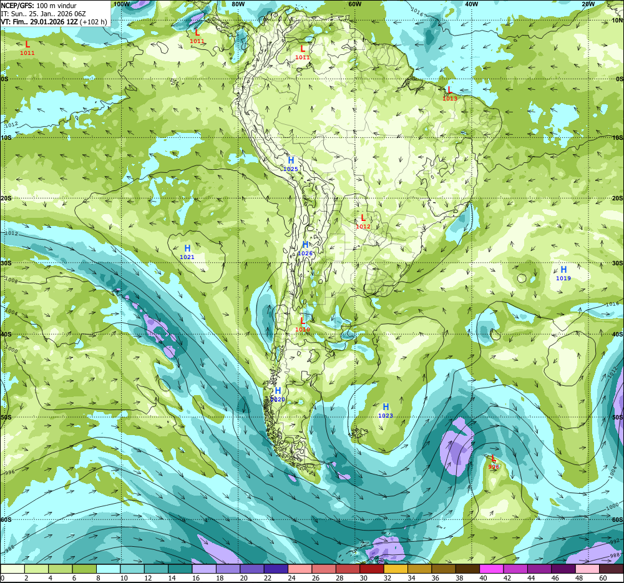Pick the dark blue swatch between 22 and 24
This screenshot has height=583, width=624.
click(276, 569)
